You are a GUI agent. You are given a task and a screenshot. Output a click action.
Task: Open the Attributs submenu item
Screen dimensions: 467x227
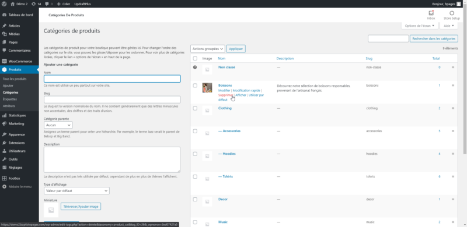point(9,106)
